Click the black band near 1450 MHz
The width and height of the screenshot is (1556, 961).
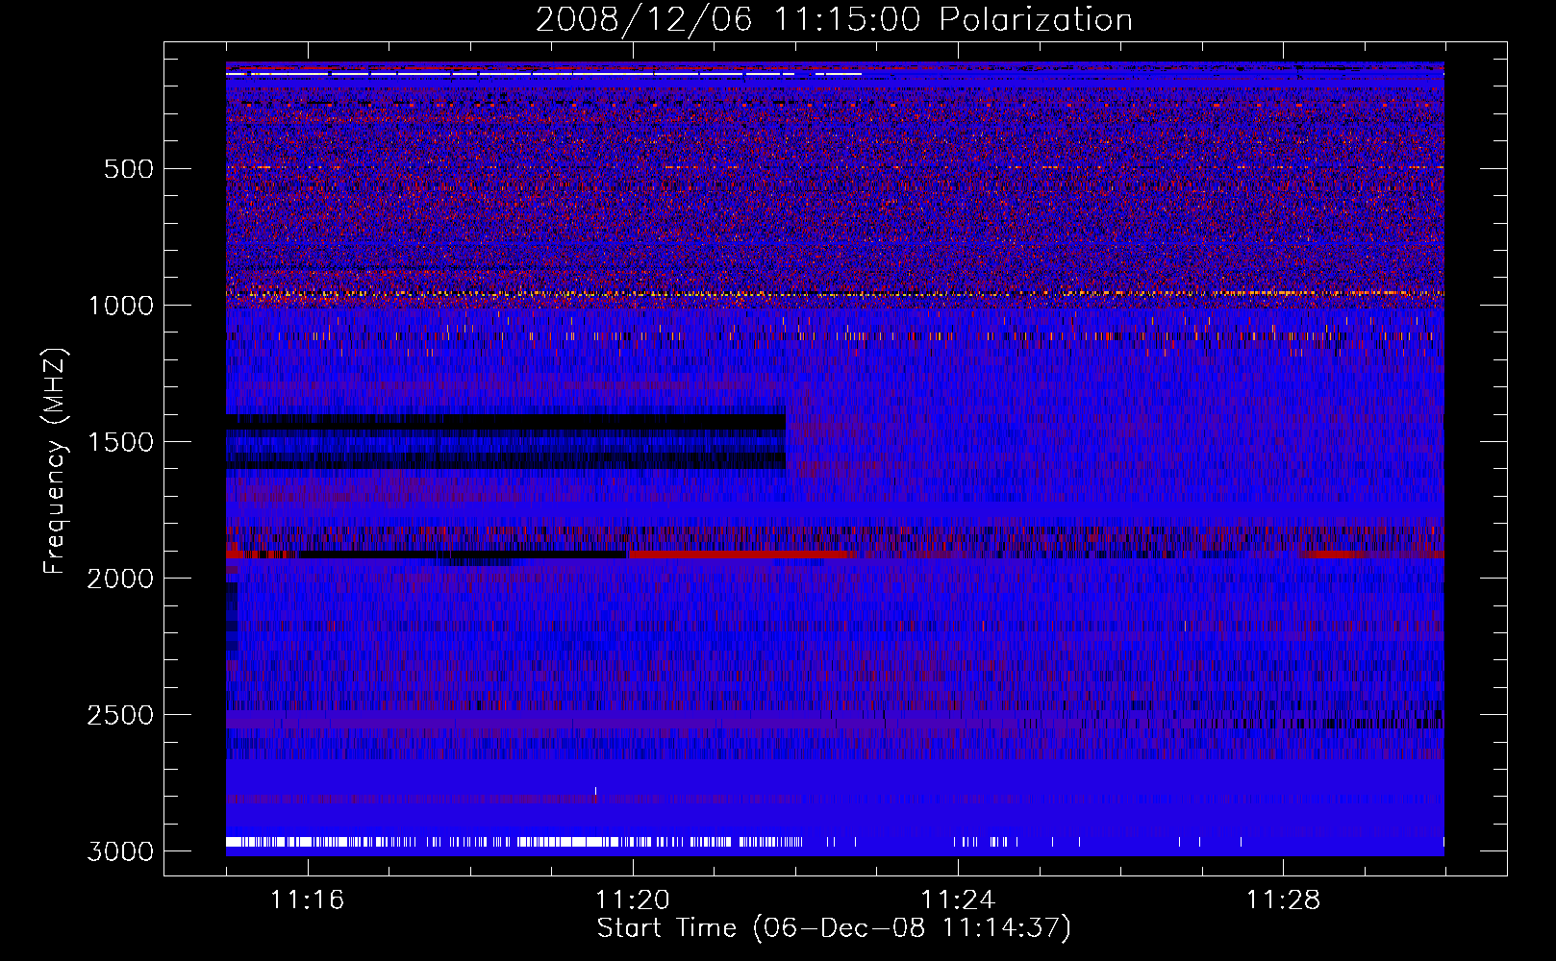pyautogui.click(x=506, y=422)
